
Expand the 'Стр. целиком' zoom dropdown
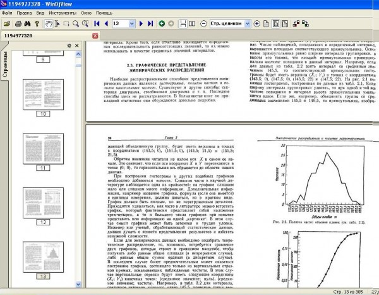point(248,23)
